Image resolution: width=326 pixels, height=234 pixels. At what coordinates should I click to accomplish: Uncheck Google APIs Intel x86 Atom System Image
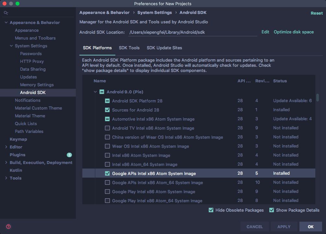click(x=107, y=173)
